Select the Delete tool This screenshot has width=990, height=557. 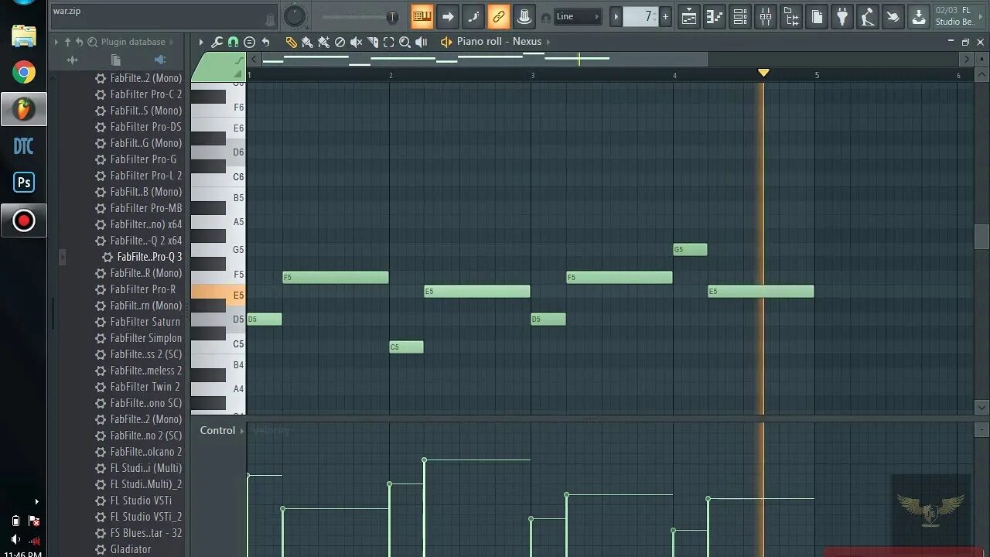[x=340, y=42]
